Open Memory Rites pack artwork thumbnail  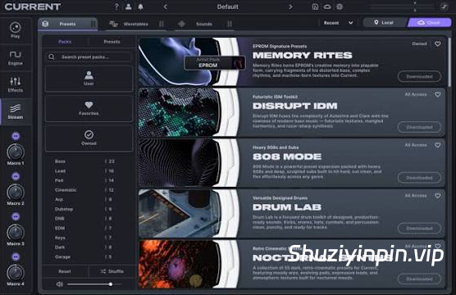pos(179,61)
